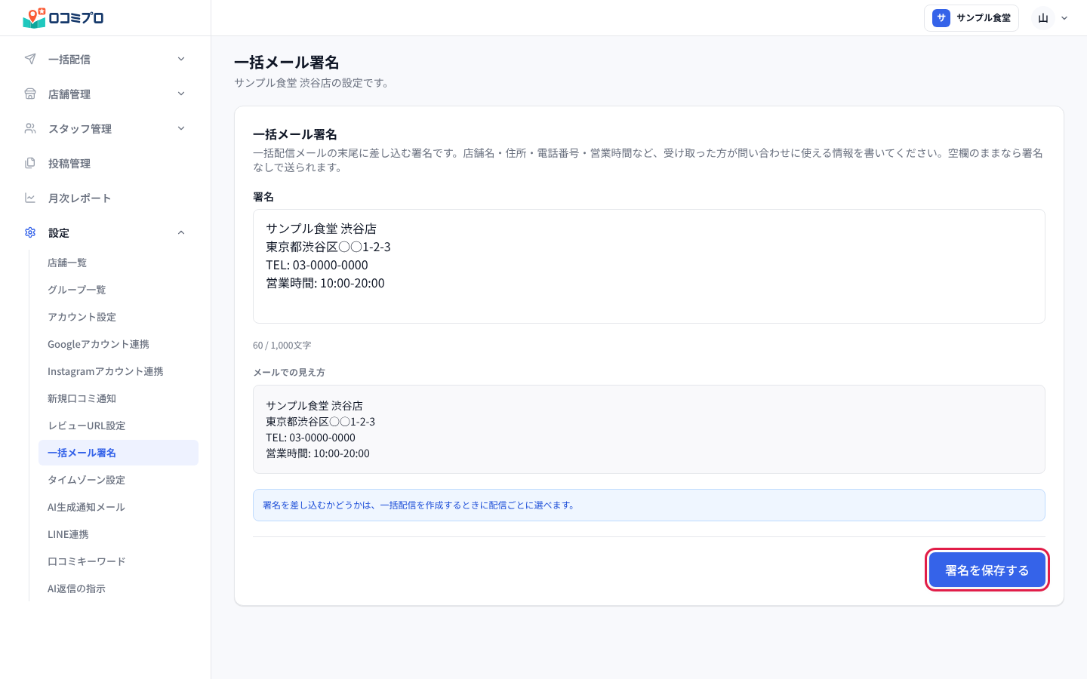Click the blue info notice about 署名を差し込む
Viewport: 1087px width, 679px height.
[x=649, y=505]
